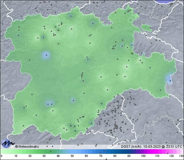Click the ©Meteoclimatic copyright text
The width and height of the screenshot is (184, 160).
pyautogui.click(x=27, y=146)
